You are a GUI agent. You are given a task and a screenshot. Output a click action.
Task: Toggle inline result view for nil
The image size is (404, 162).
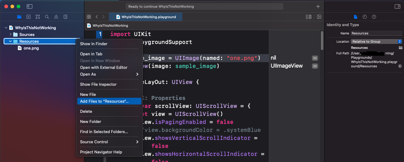[315, 58]
